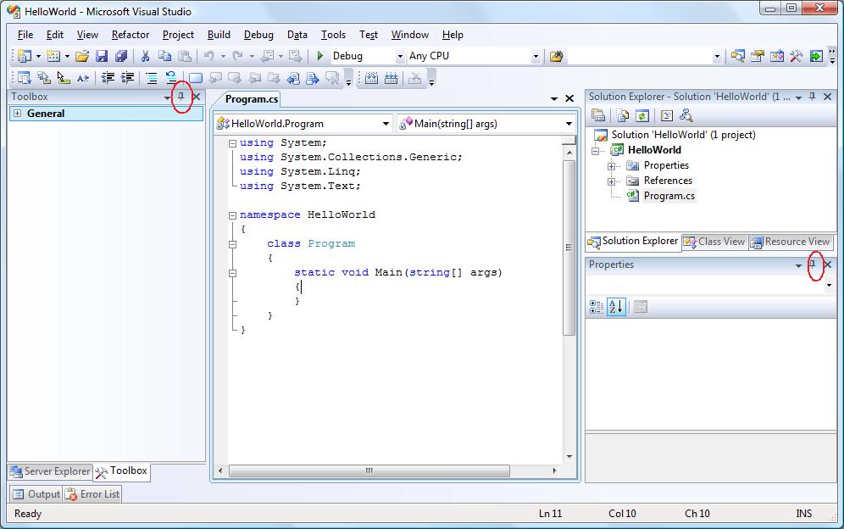Open the Refactor menu
844x529 pixels.
pos(130,35)
